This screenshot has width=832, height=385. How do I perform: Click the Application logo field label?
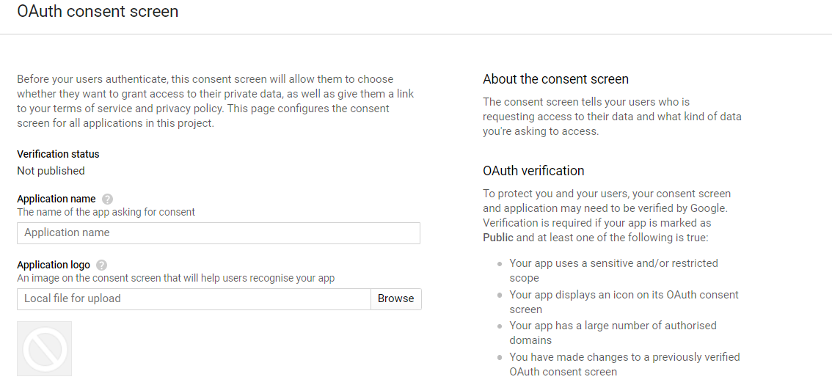[54, 265]
